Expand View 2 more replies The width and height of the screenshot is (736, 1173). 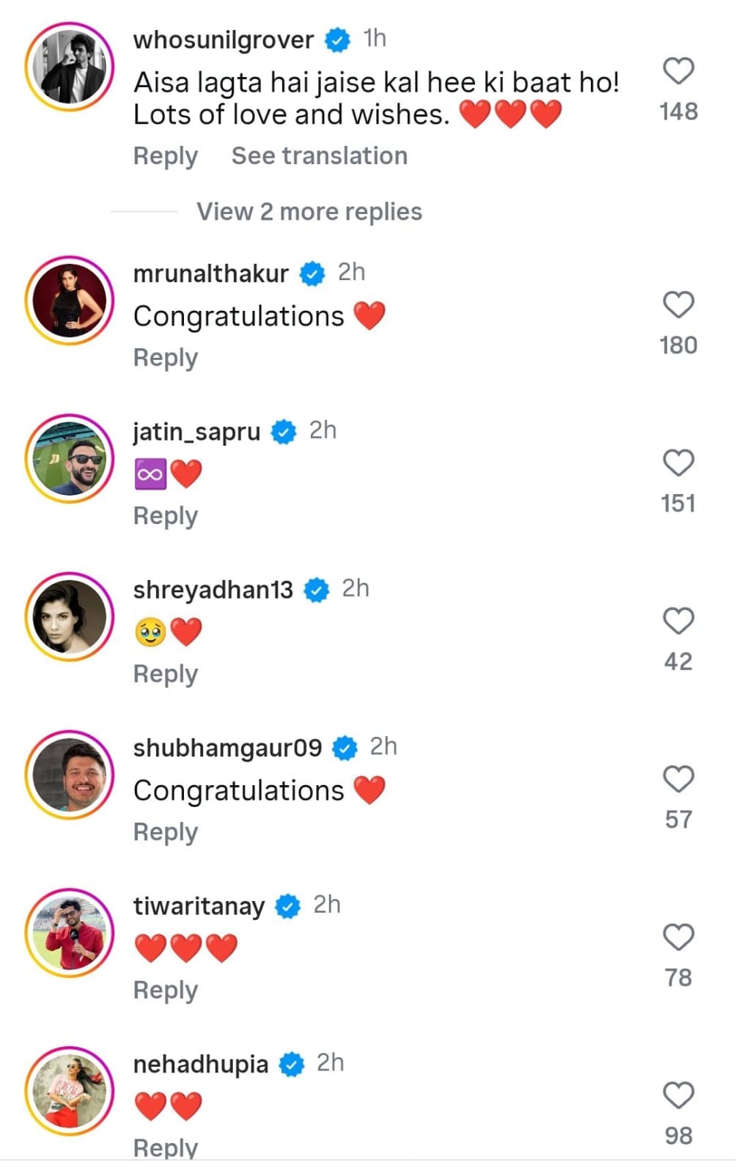pos(309,212)
